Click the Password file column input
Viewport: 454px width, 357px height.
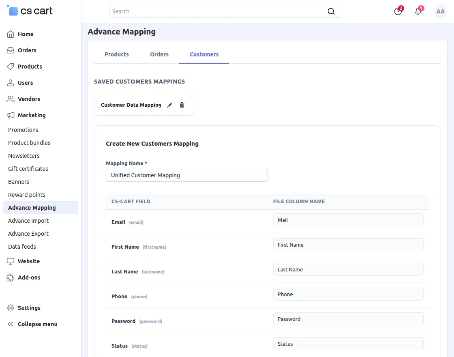tap(348, 319)
